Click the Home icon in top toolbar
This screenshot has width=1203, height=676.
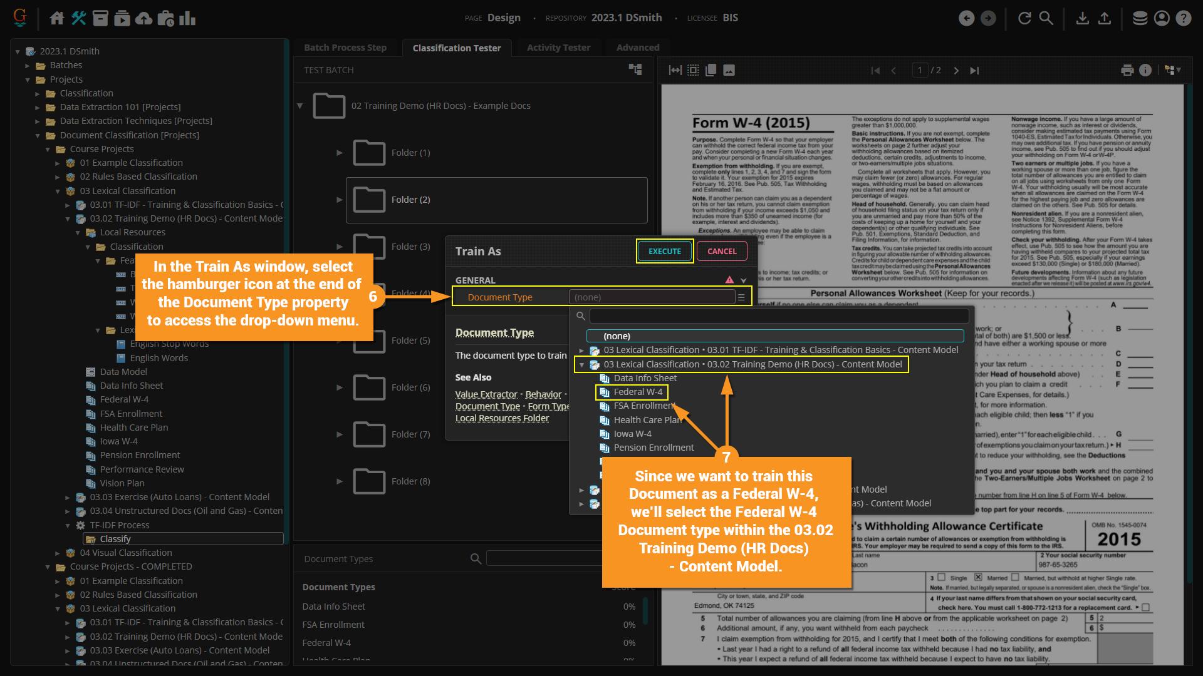click(x=57, y=18)
